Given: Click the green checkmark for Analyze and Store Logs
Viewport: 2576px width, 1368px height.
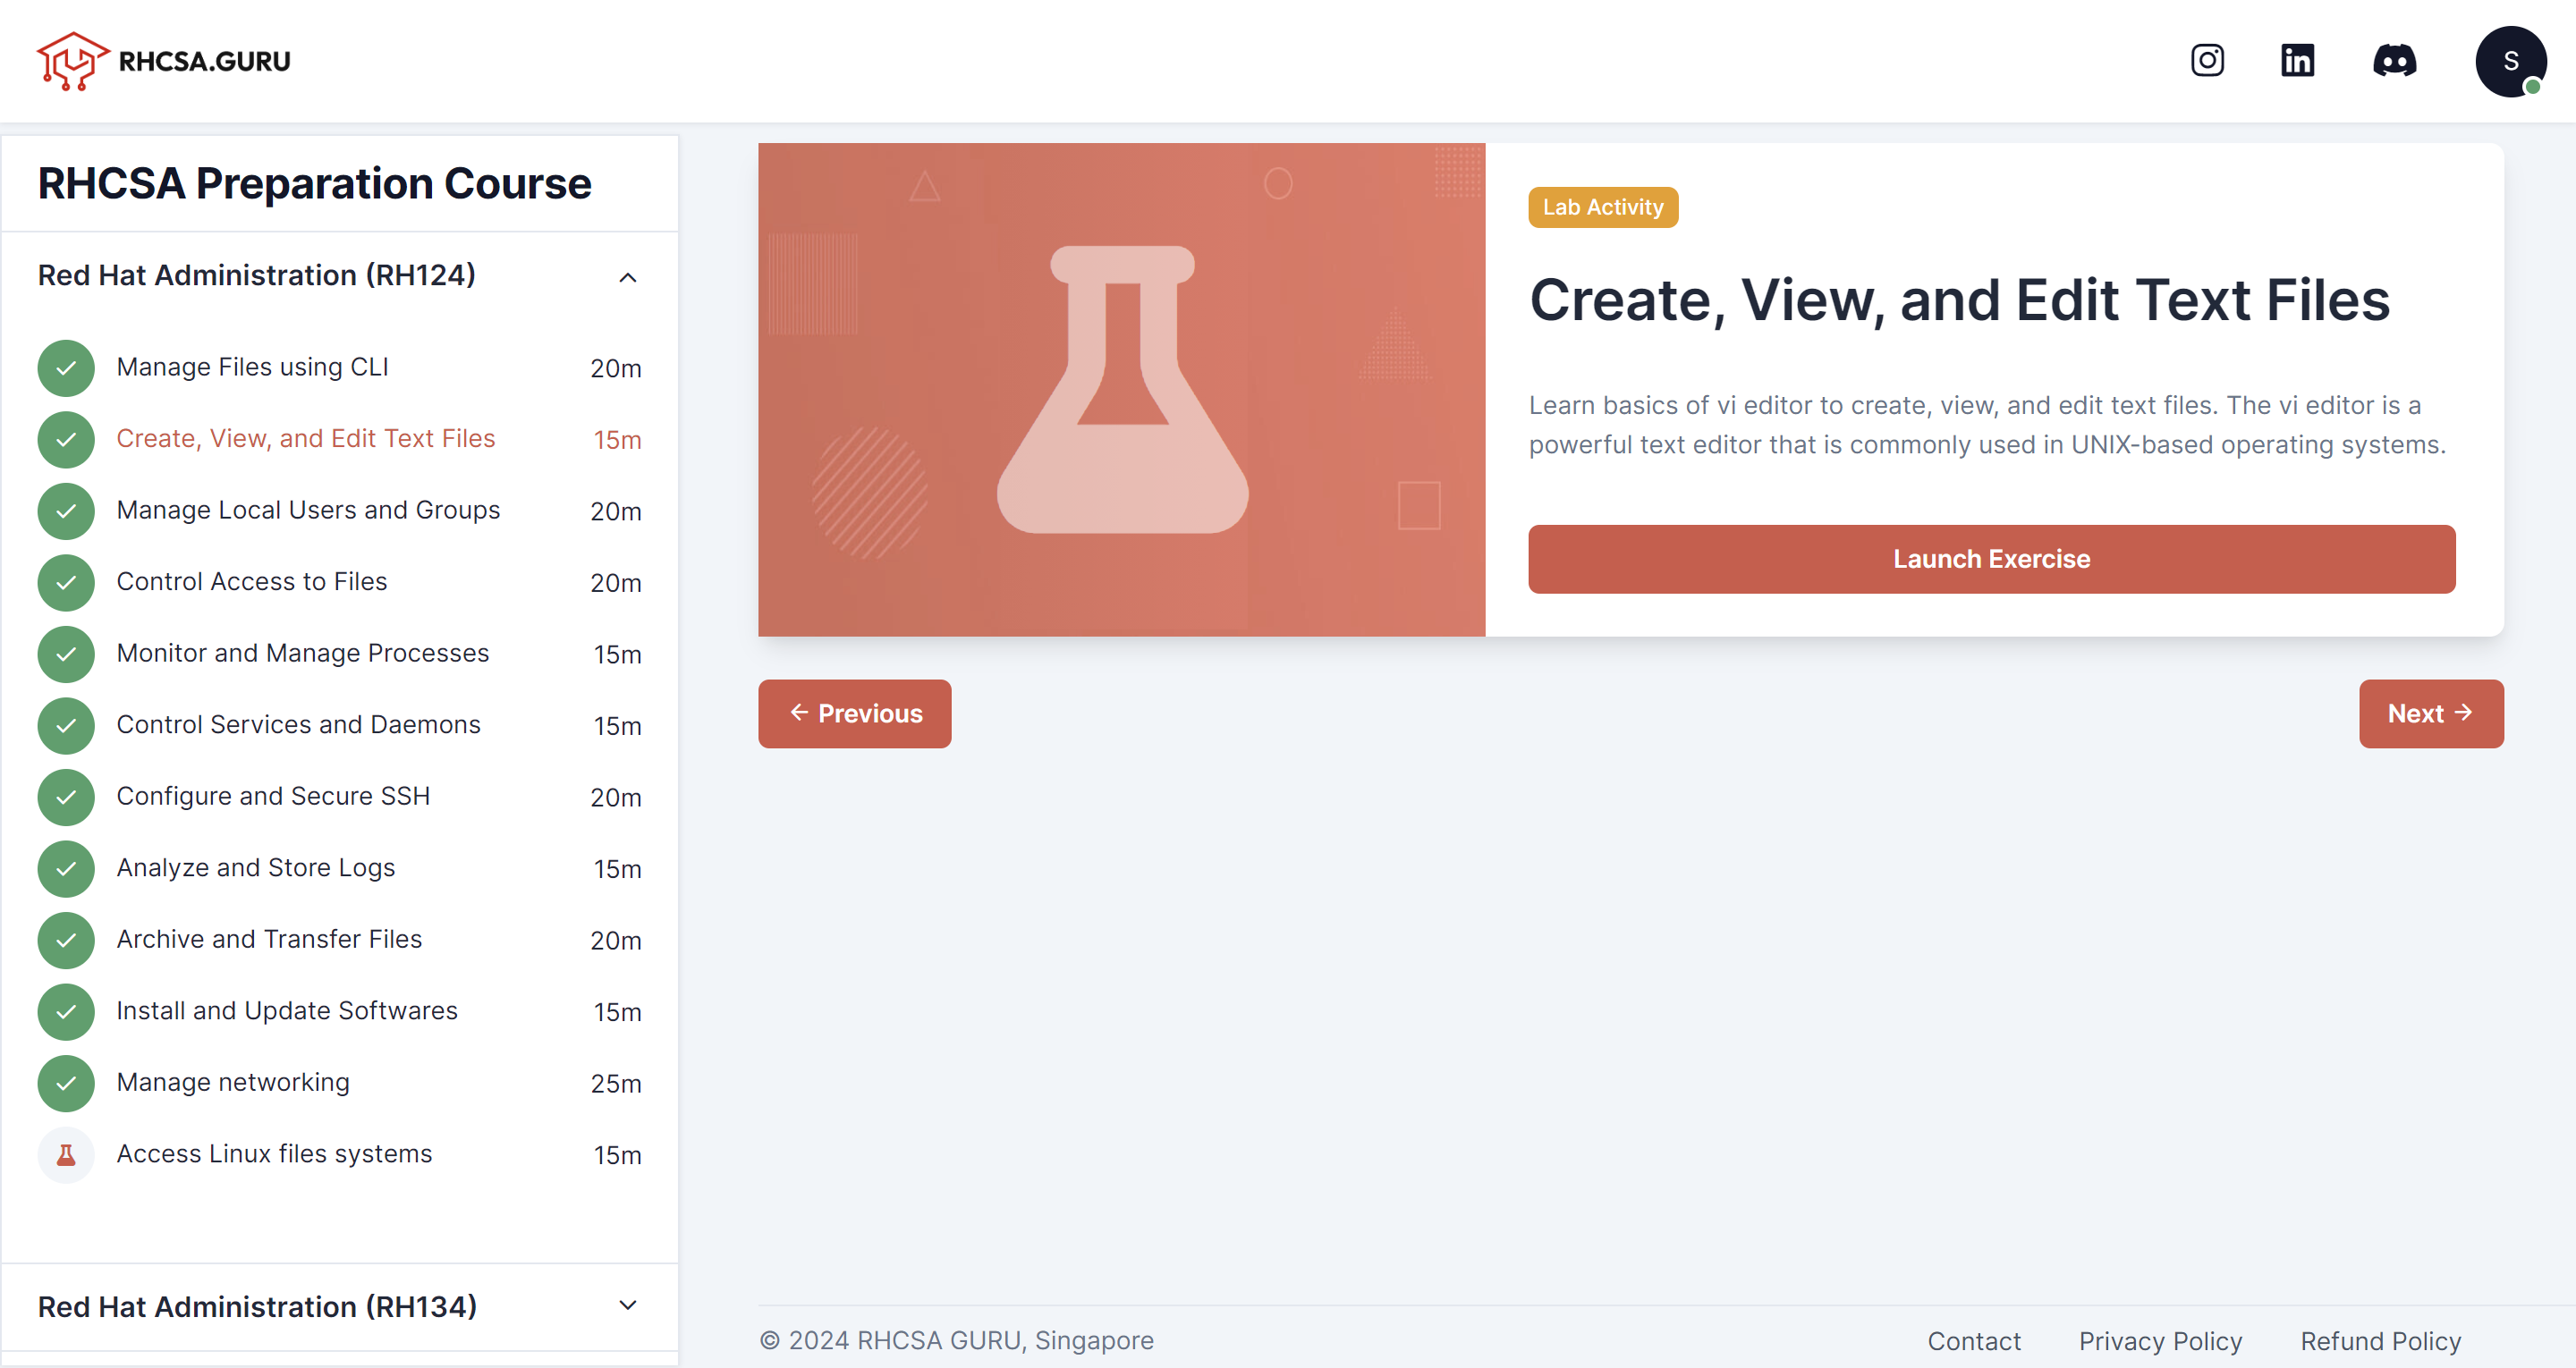Looking at the screenshot, I should point(66,869).
